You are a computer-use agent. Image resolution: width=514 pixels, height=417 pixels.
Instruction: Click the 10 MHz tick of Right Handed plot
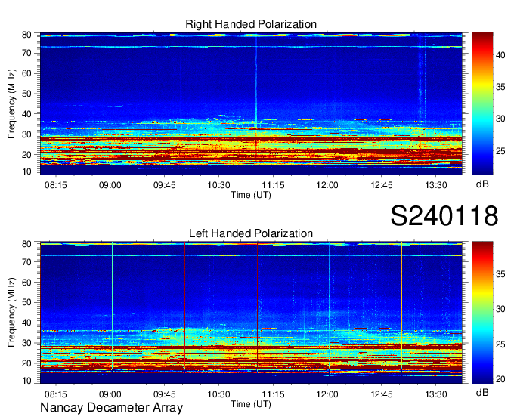[26, 171]
